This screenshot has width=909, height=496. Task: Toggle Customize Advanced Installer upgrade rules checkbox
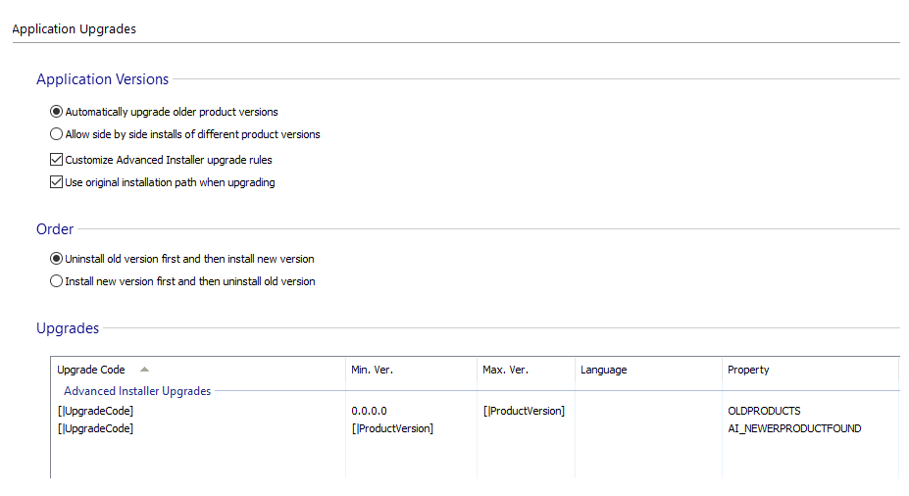click(56, 159)
